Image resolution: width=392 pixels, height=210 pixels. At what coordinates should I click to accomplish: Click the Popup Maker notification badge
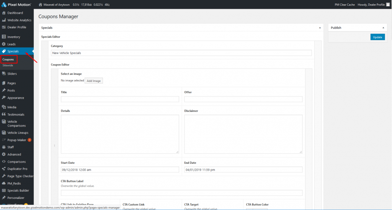click(x=29, y=140)
